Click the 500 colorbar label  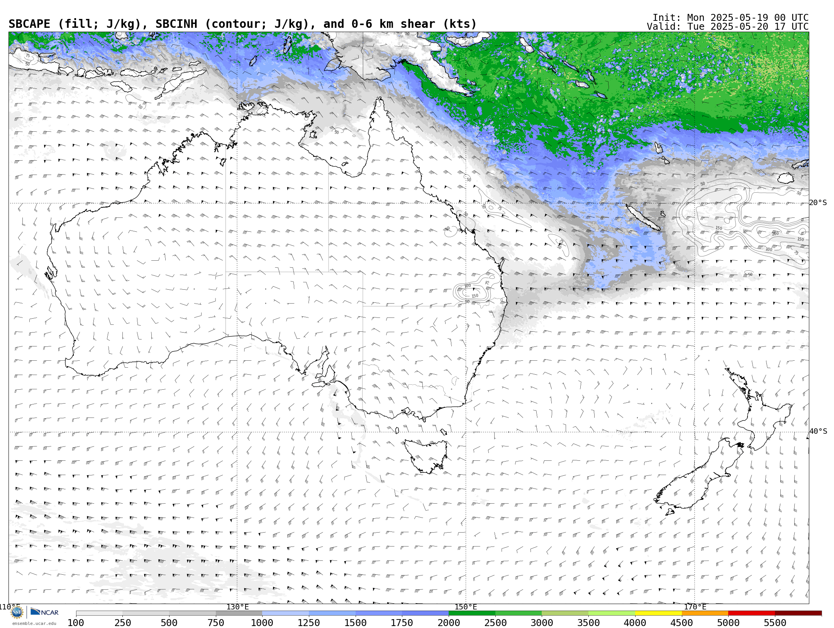[169, 623]
